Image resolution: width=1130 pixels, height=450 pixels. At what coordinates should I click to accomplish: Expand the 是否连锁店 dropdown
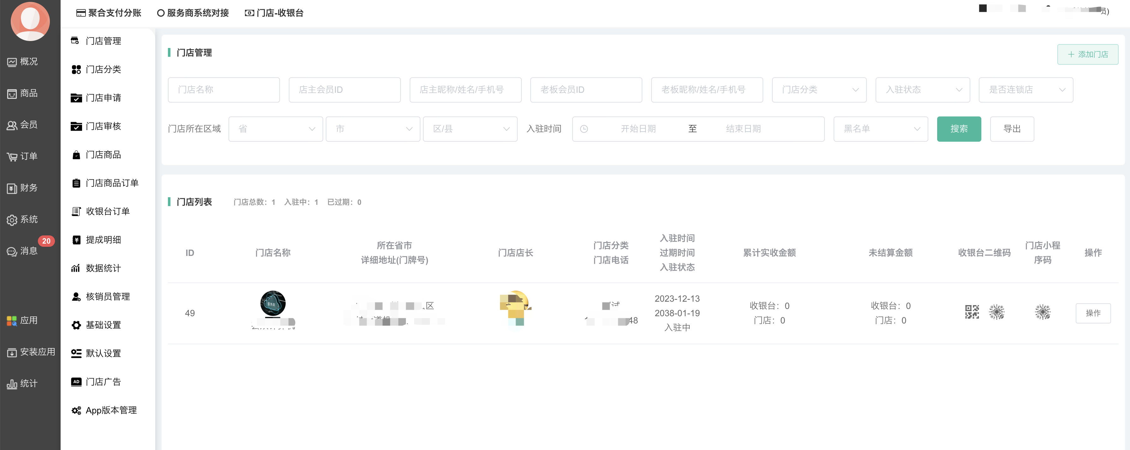click(x=1026, y=90)
